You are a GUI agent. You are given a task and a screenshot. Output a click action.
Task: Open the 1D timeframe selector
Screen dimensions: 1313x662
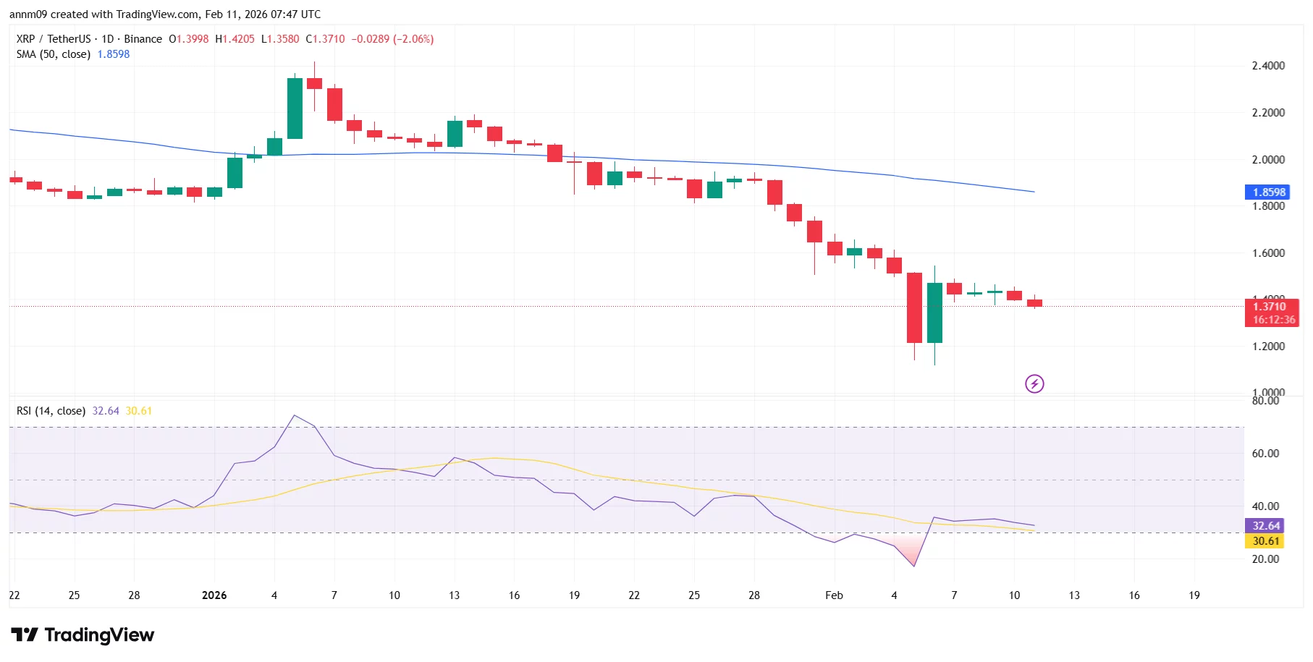point(107,39)
